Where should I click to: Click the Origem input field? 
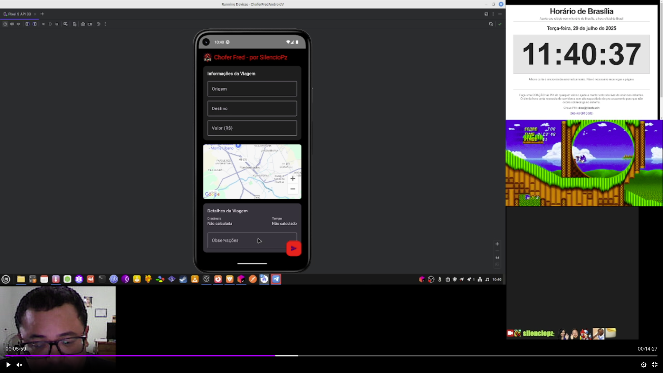click(x=252, y=89)
